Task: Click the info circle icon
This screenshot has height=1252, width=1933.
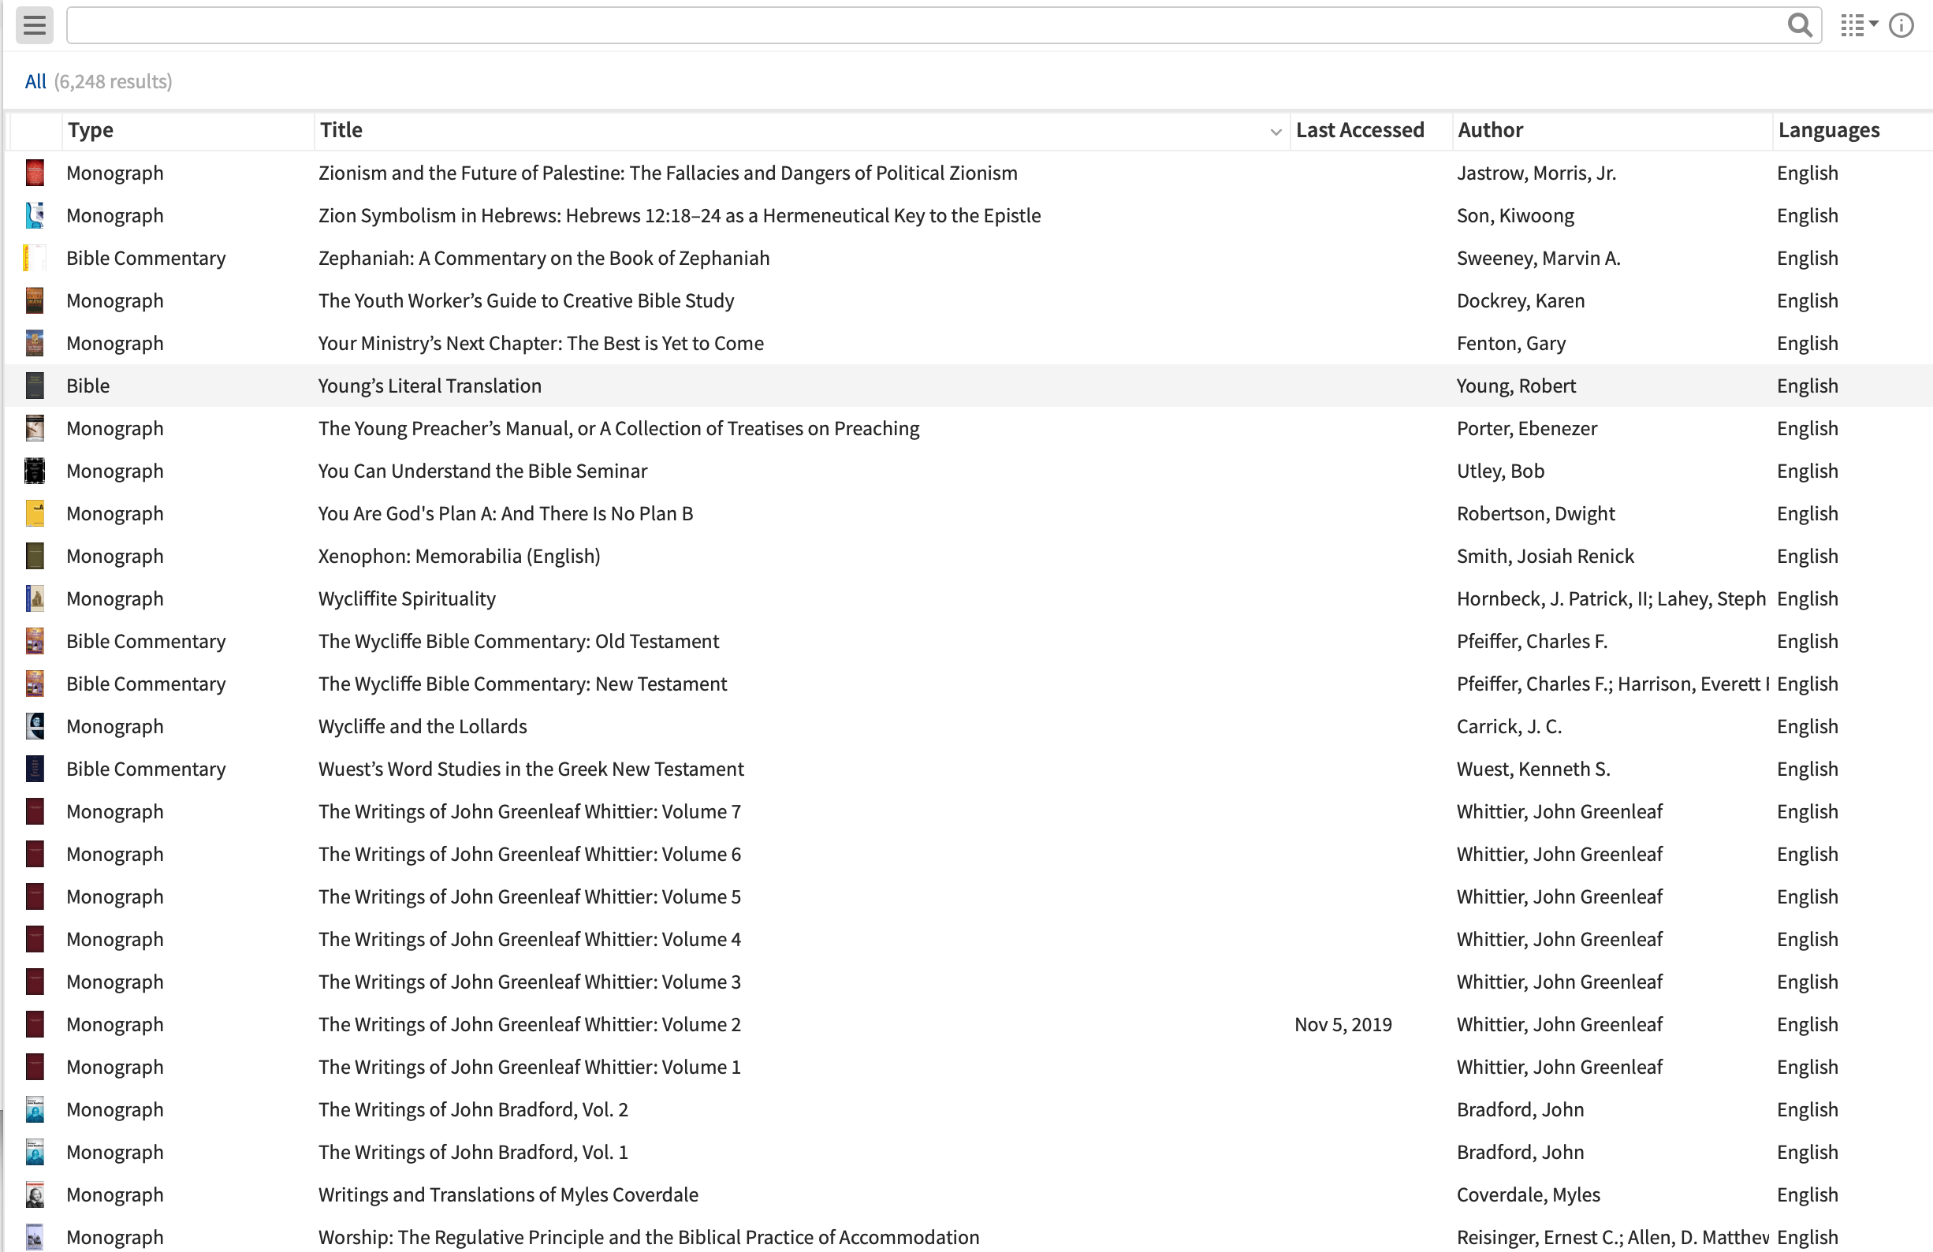Action: point(1901,25)
